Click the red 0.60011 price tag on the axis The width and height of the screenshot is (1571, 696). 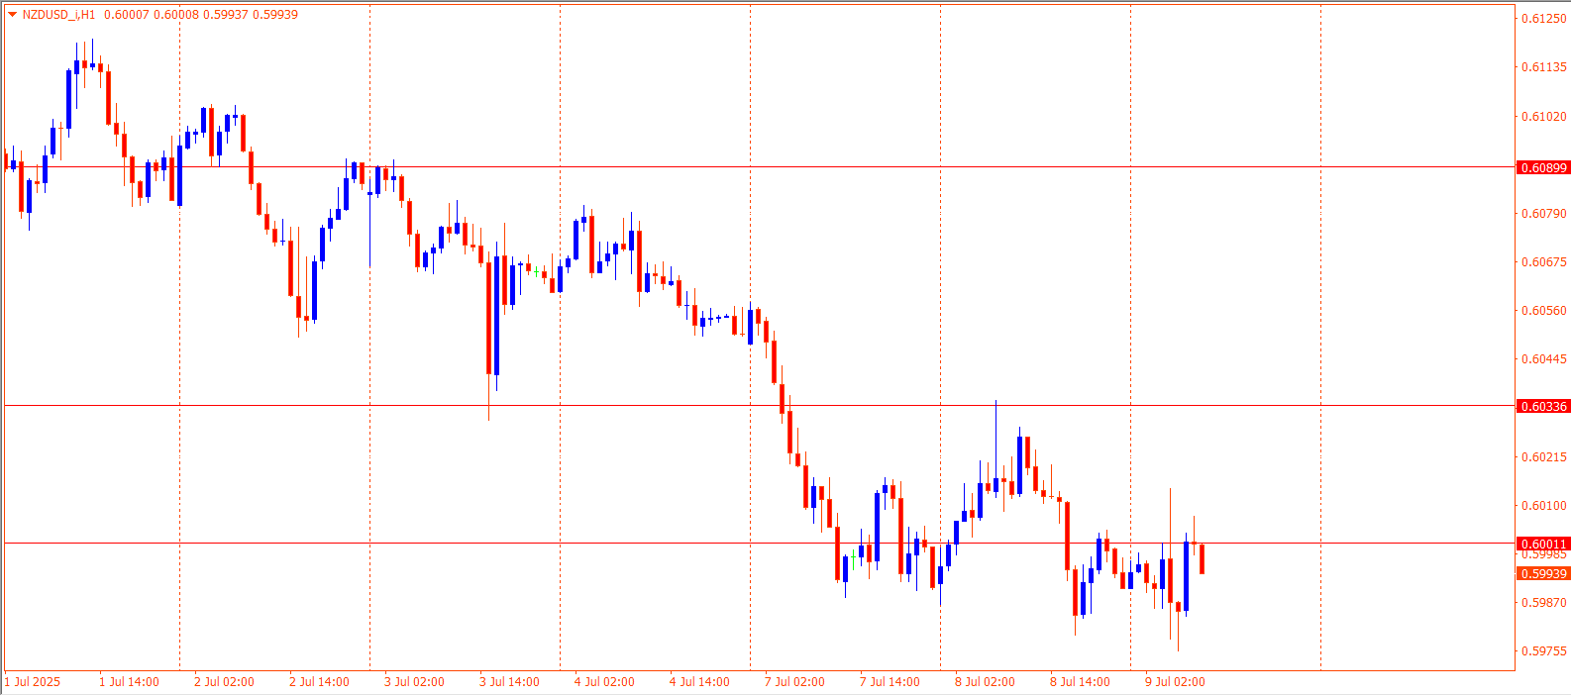point(1543,545)
